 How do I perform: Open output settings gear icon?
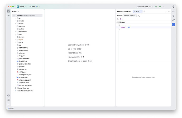(138, 16)
